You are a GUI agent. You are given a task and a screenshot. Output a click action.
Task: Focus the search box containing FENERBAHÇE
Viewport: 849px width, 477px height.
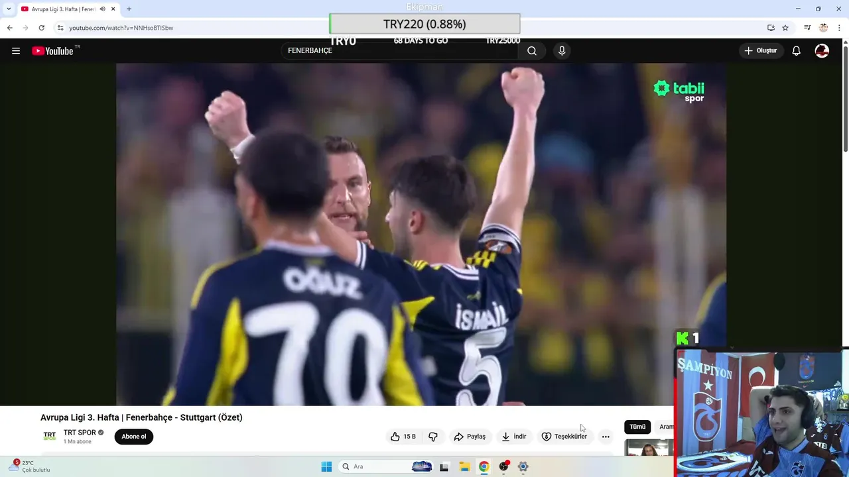[x=400, y=51]
